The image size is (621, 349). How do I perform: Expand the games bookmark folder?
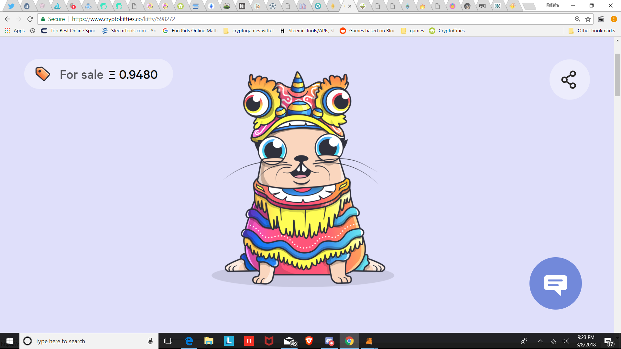point(412,31)
